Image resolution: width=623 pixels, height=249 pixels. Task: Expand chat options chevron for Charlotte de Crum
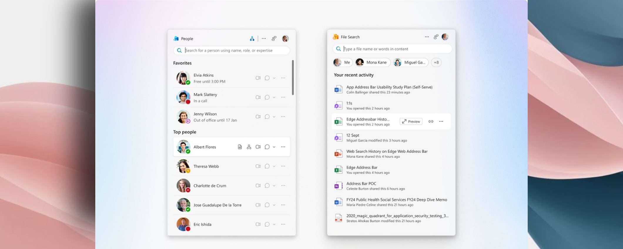(274, 186)
